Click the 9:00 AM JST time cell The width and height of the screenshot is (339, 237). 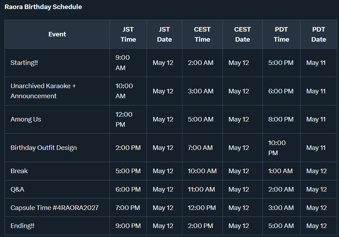coord(123,63)
